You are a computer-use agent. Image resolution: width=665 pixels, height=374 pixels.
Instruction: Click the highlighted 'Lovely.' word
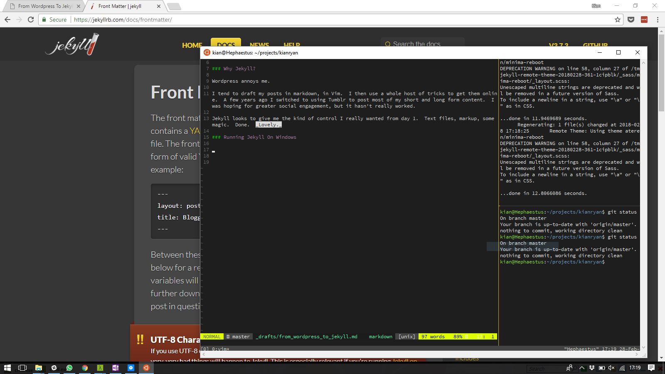point(268,125)
